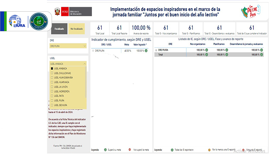Screen dimensions: 273x154
Task: Open the DRE PIURA dropdown
Action: click(x=68, y=46)
